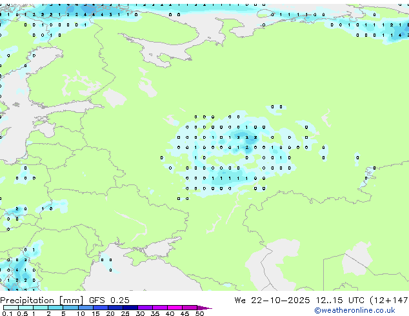
Task: Click the '12..15 UTC' time text
Action: (340, 301)
